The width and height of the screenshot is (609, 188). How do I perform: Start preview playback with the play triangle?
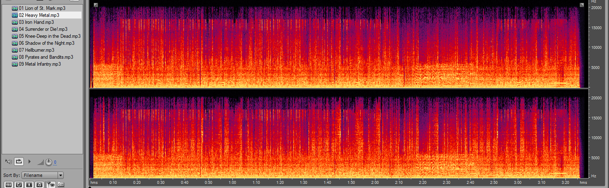pos(29,161)
